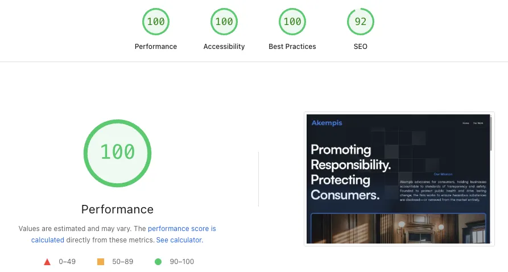The width and height of the screenshot is (508, 272).
Task: Click the top Performance score gauge circle
Action: click(156, 22)
